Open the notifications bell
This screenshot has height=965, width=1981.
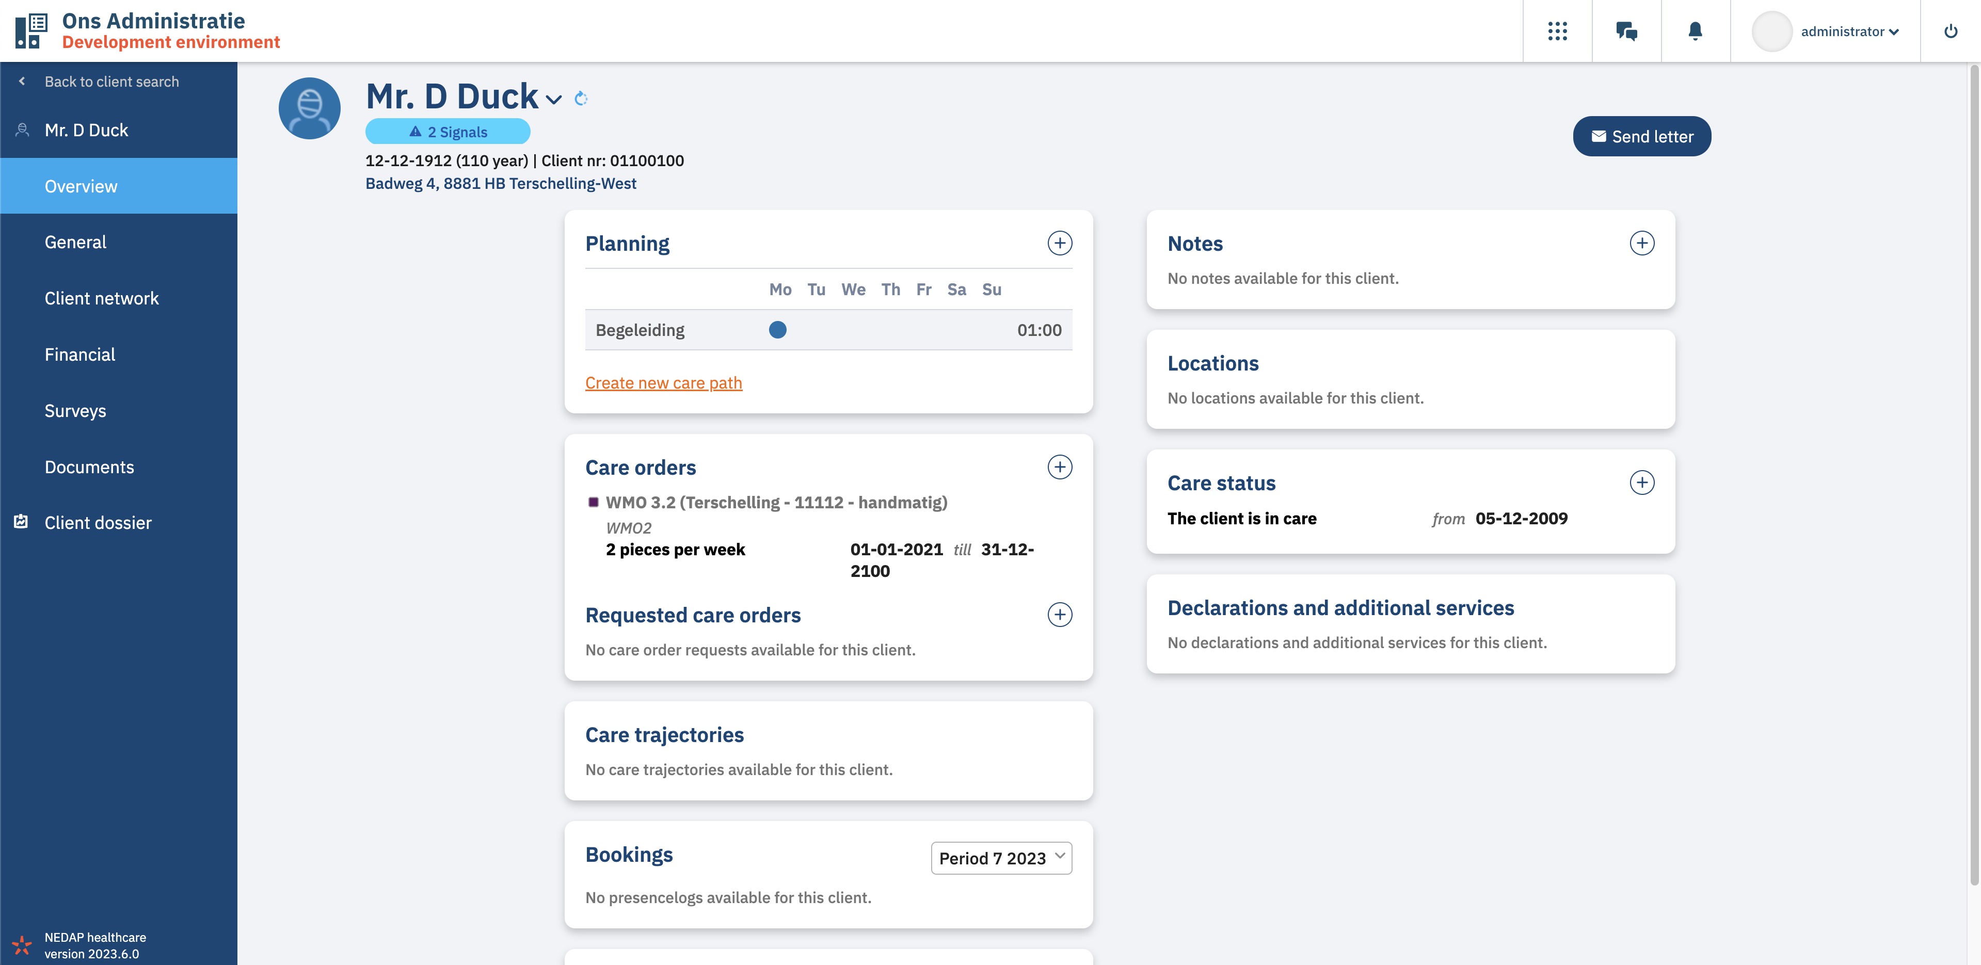click(1695, 31)
